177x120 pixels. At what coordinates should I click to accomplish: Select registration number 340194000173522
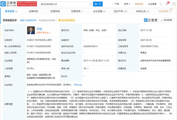pyautogui.click(x=149, y=46)
